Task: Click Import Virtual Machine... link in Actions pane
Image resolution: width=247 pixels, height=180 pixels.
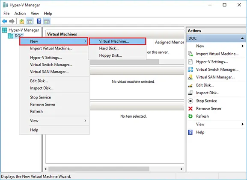Action: 217,54
